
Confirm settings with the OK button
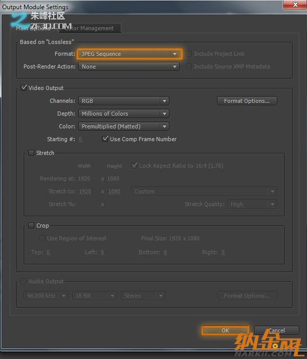point(225,330)
